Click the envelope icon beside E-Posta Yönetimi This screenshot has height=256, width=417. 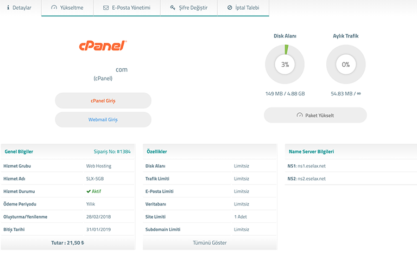[106, 8]
